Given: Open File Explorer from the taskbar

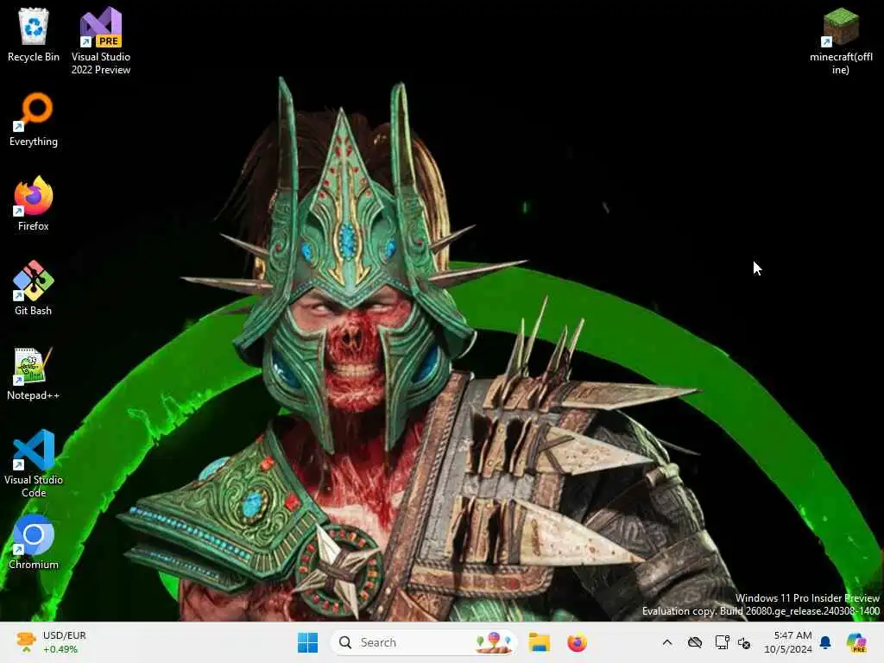Looking at the screenshot, I should (539, 642).
